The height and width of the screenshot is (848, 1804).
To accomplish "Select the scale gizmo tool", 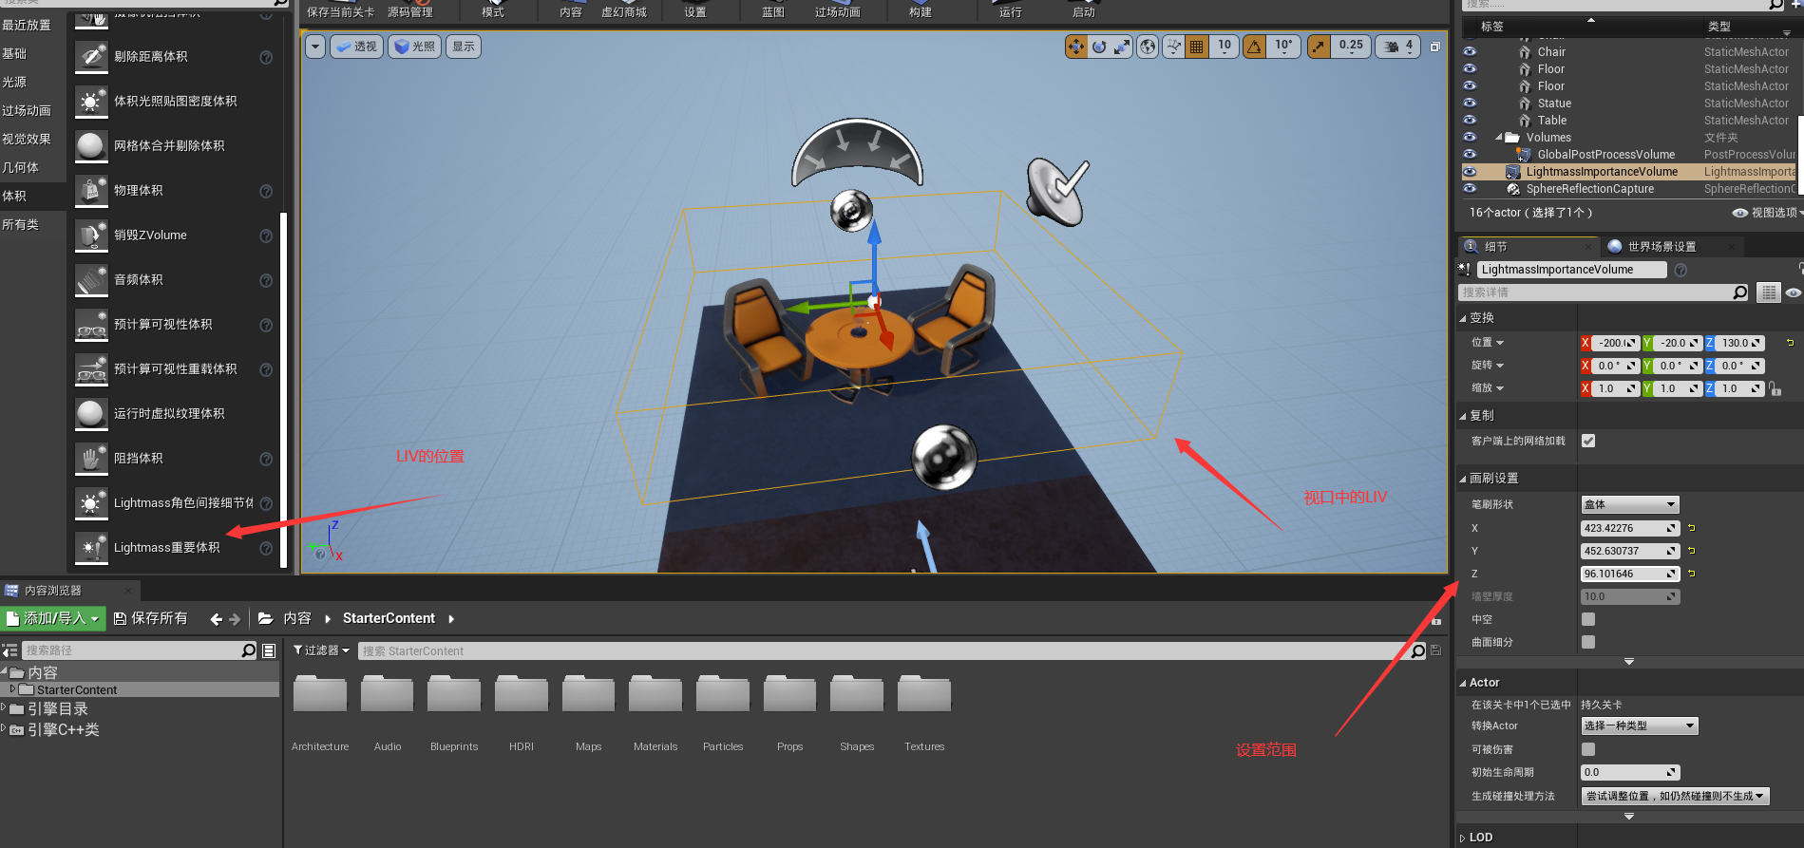I will pos(1122,47).
